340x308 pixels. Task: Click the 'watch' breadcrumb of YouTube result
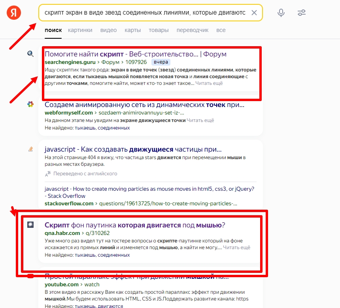tap(92, 285)
